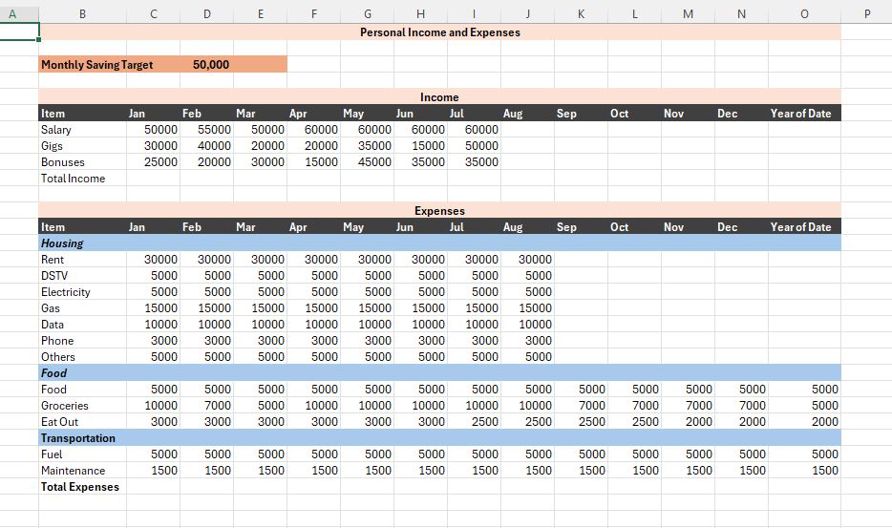Image resolution: width=892 pixels, height=528 pixels.
Task: Select column P header
Action: pos(866,13)
